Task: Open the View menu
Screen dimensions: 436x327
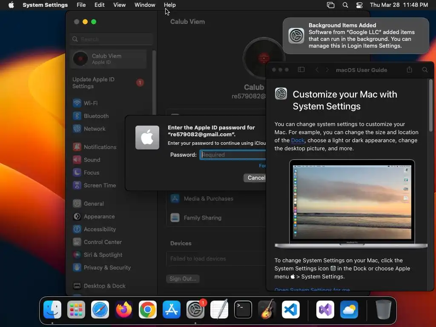Action: point(119,5)
